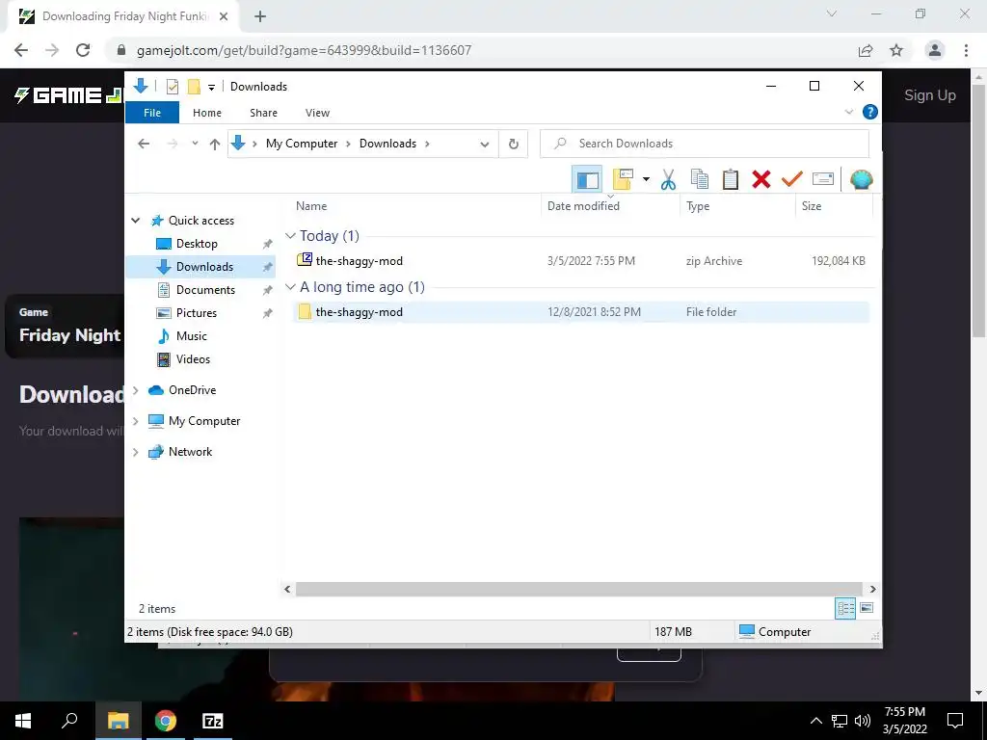The width and height of the screenshot is (987, 740).
Task: Open address bar history dropdown
Action: click(484, 145)
